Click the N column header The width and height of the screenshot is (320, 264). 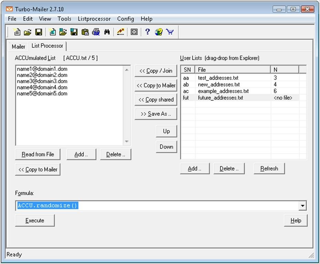285,70
